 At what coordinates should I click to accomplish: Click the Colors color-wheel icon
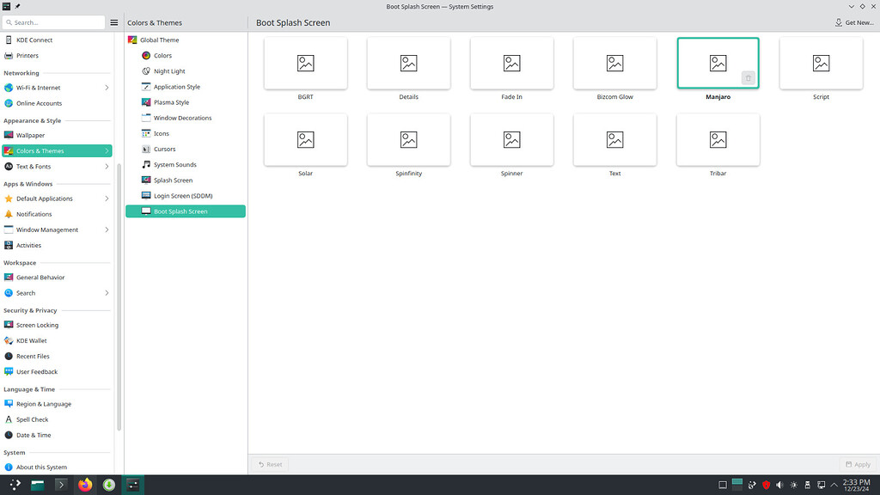(x=146, y=56)
